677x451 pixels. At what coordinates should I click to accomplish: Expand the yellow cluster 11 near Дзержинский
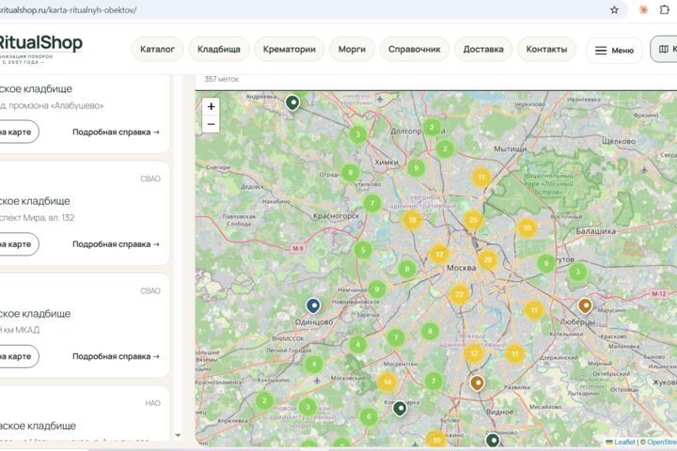514,354
